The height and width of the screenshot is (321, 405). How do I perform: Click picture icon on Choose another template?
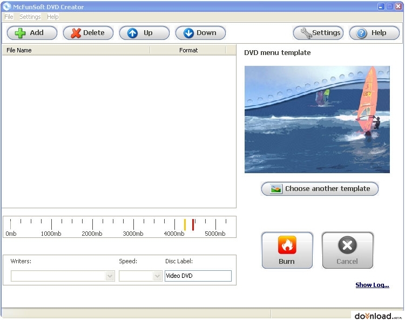click(x=276, y=189)
